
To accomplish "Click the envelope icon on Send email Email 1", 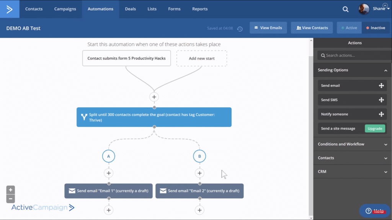I will click(x=73, y=191).
